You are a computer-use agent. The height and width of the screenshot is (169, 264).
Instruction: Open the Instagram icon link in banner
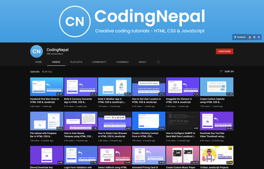point(250,37)
